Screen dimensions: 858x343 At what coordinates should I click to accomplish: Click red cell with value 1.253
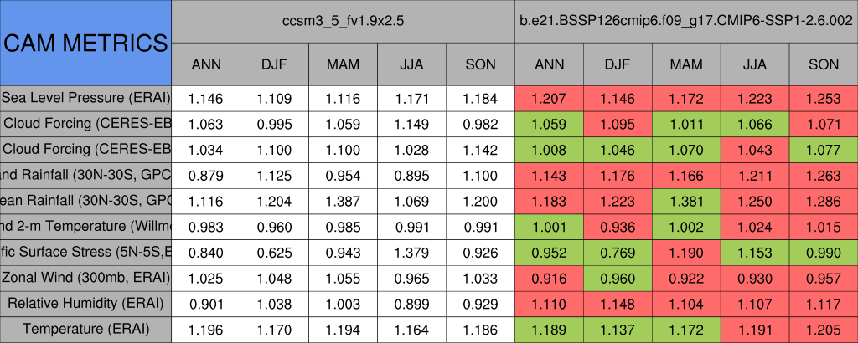click(x=824, y=98)
